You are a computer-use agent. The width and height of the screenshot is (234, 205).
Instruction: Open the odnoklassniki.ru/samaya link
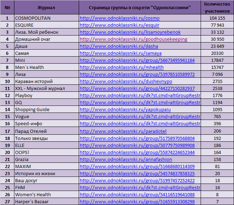[x=121, y=53]
